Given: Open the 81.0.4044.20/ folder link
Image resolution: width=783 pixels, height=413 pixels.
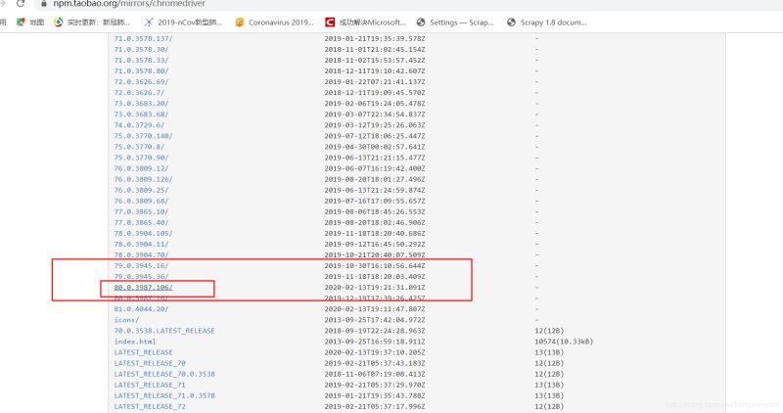Looking at the screenshot, I should (x=141, y=309).
